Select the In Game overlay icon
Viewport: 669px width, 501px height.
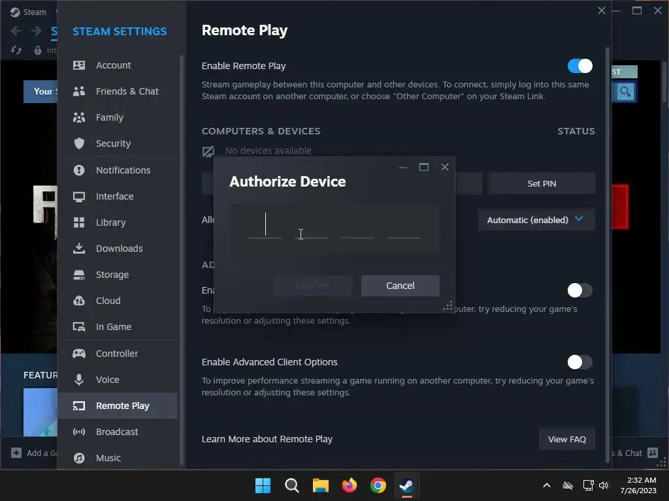79,327
